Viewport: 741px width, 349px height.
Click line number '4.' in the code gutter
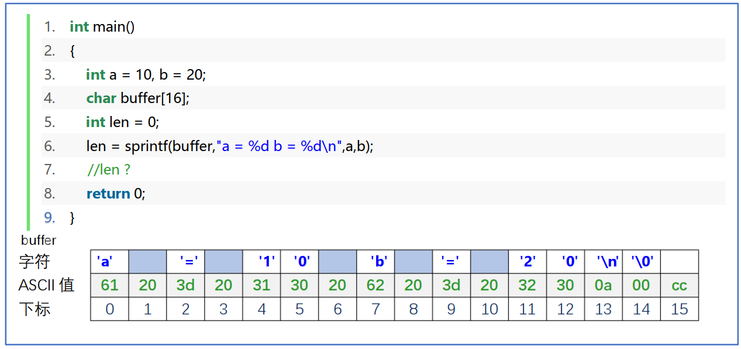point(50,98)
